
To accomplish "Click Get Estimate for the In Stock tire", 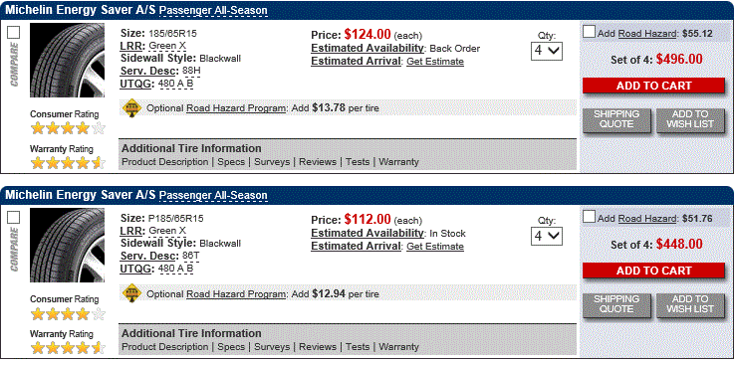I will click(435, 247).
